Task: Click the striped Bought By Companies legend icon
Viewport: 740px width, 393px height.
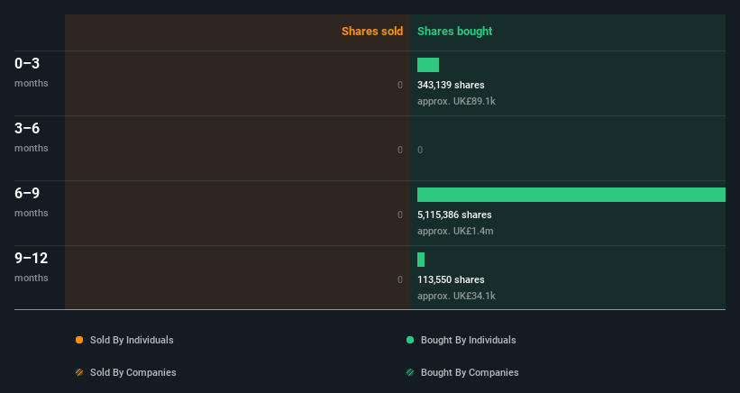Action: click(410, 372)
